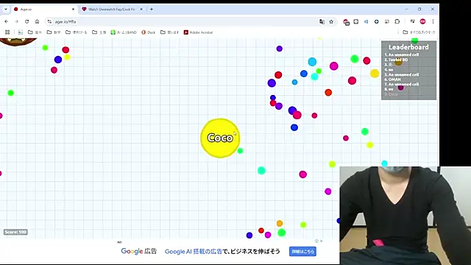The image size is (471, 265).
Task: Open the Extensions puzzle menu
Action: pyautogui.click(x=397, y=21)
